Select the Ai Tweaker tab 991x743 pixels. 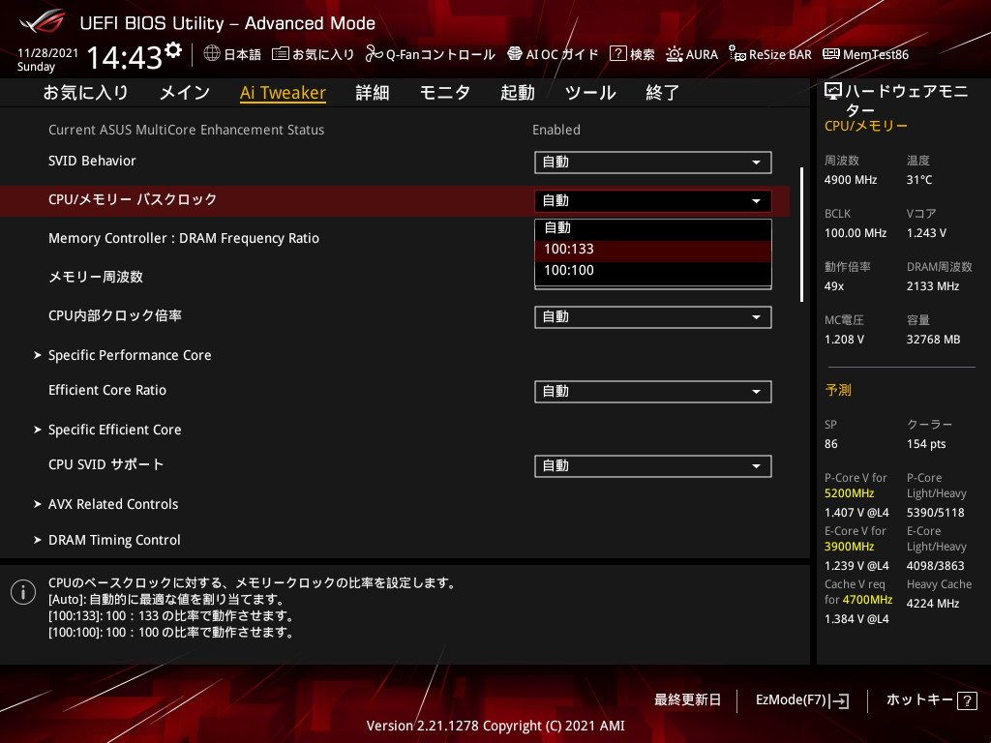[x=284, y=93]
